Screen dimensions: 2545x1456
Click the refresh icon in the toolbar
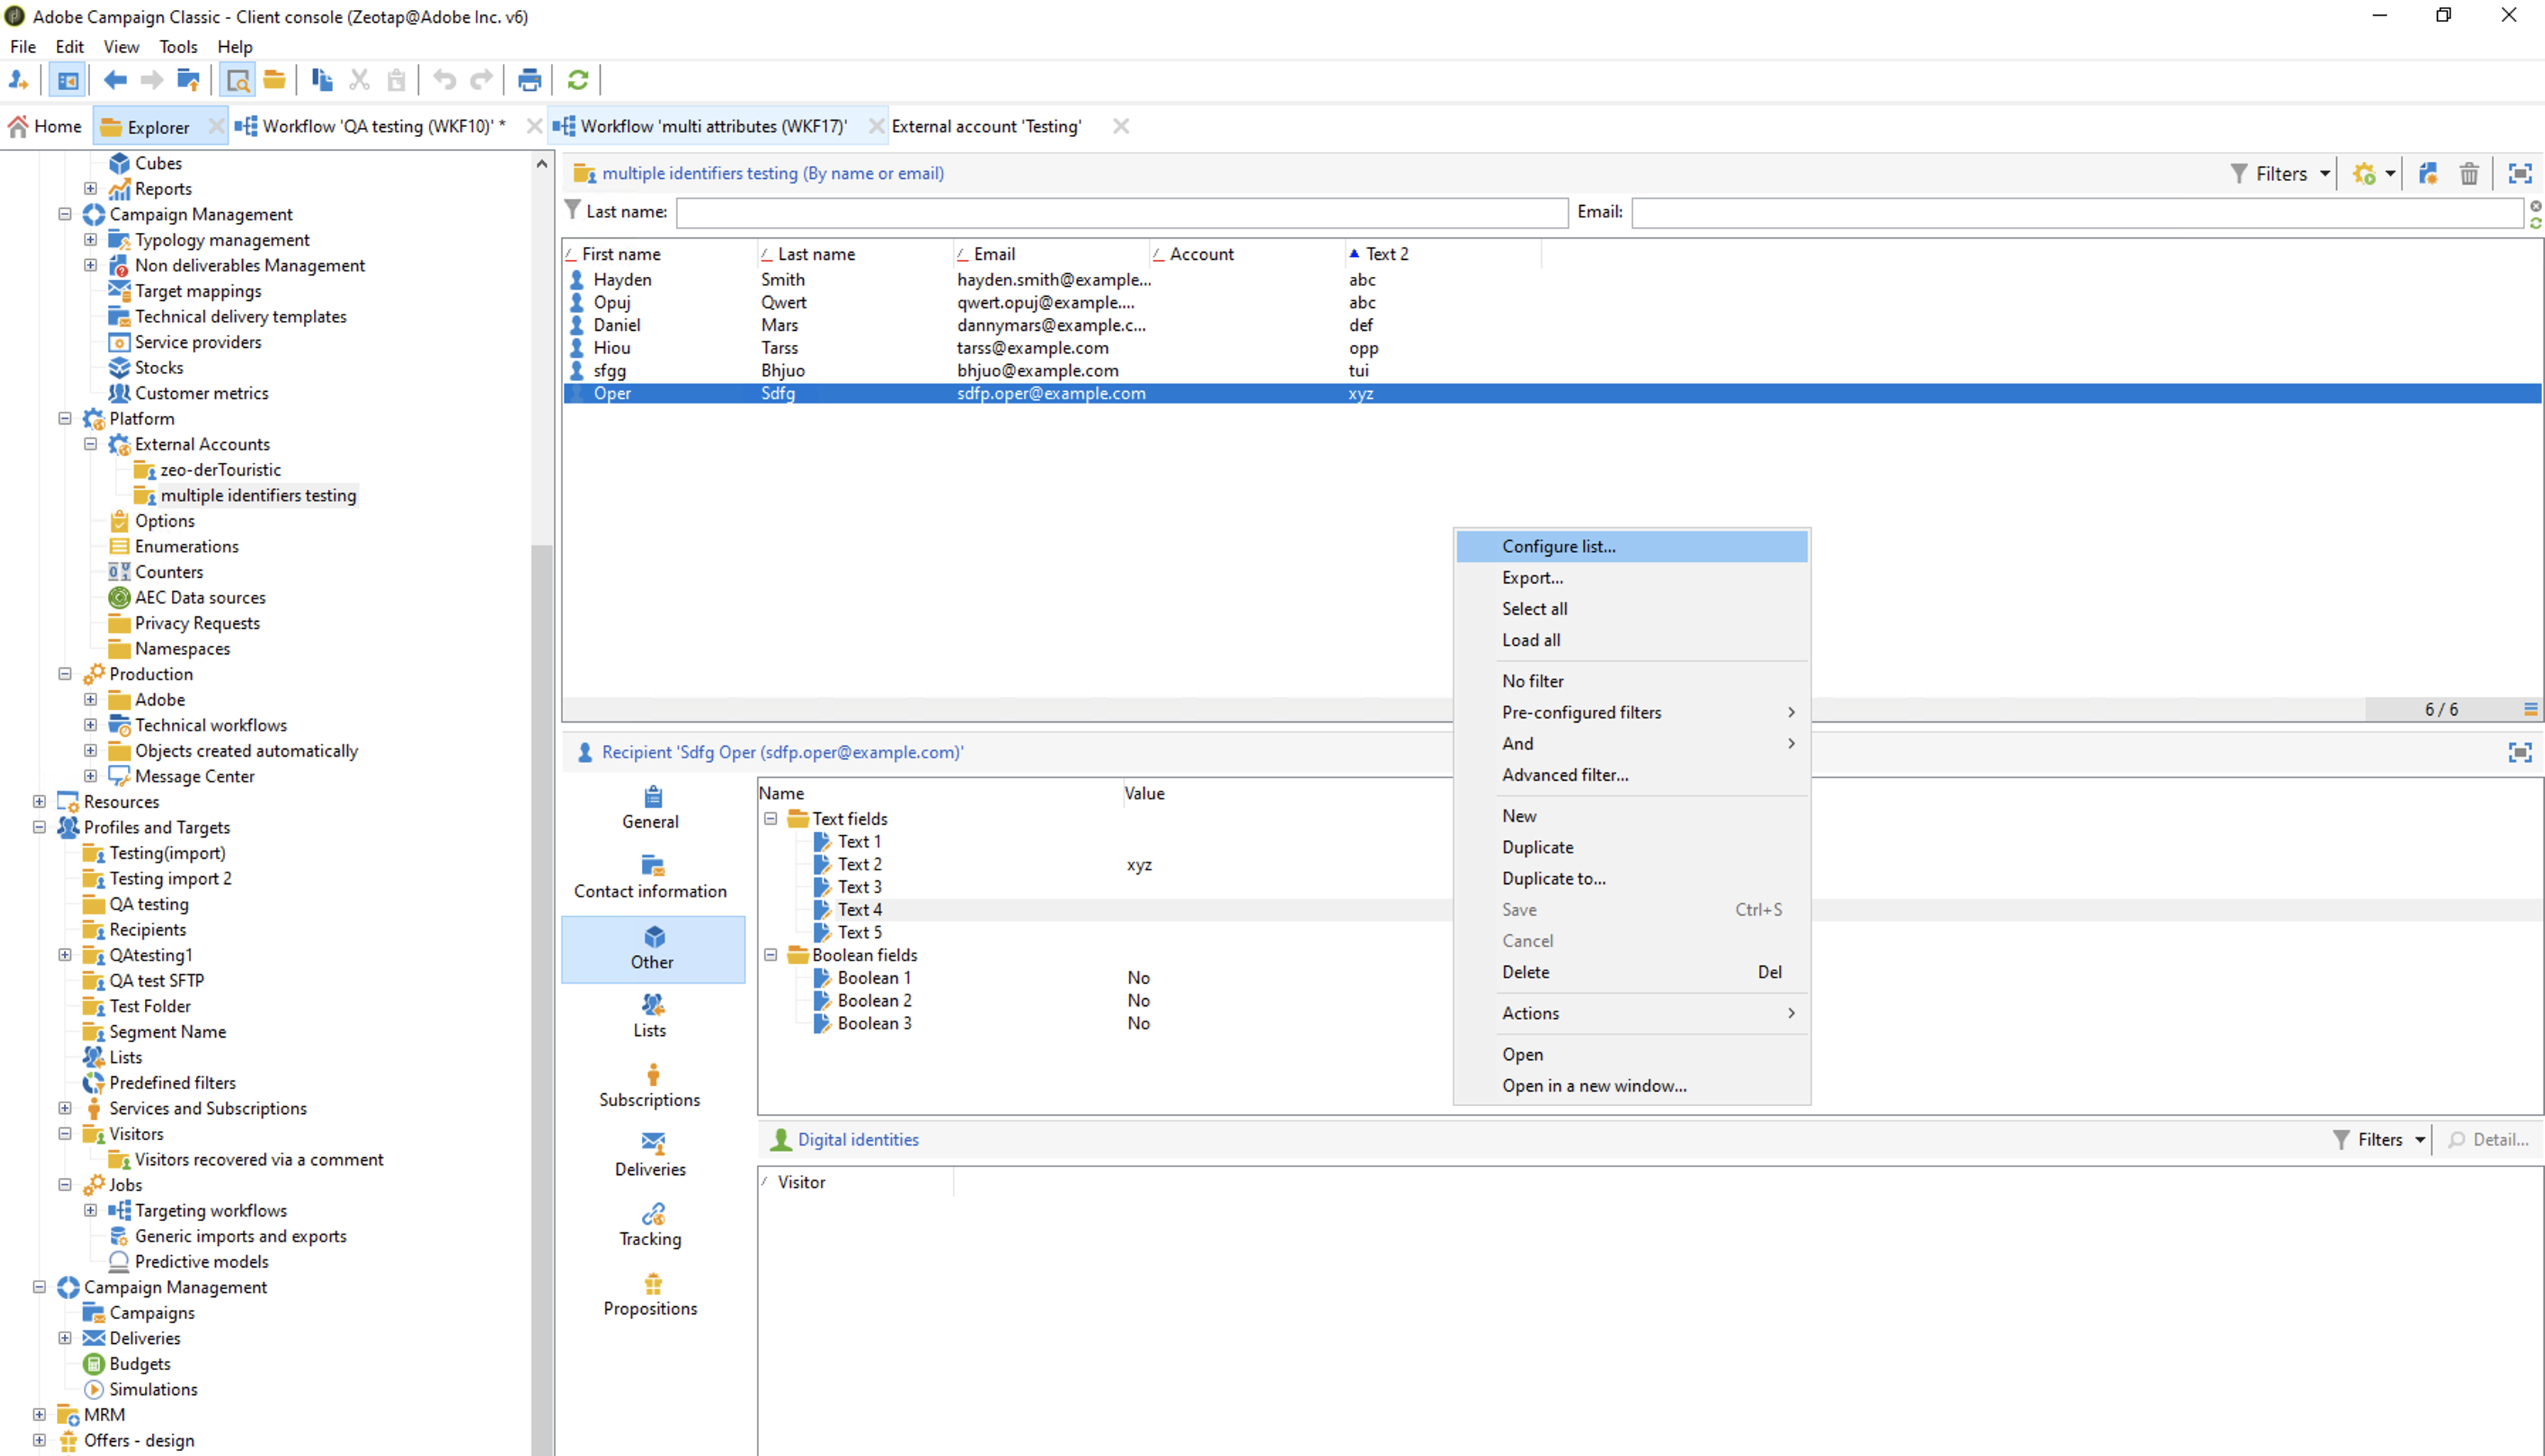pos(577,80)
